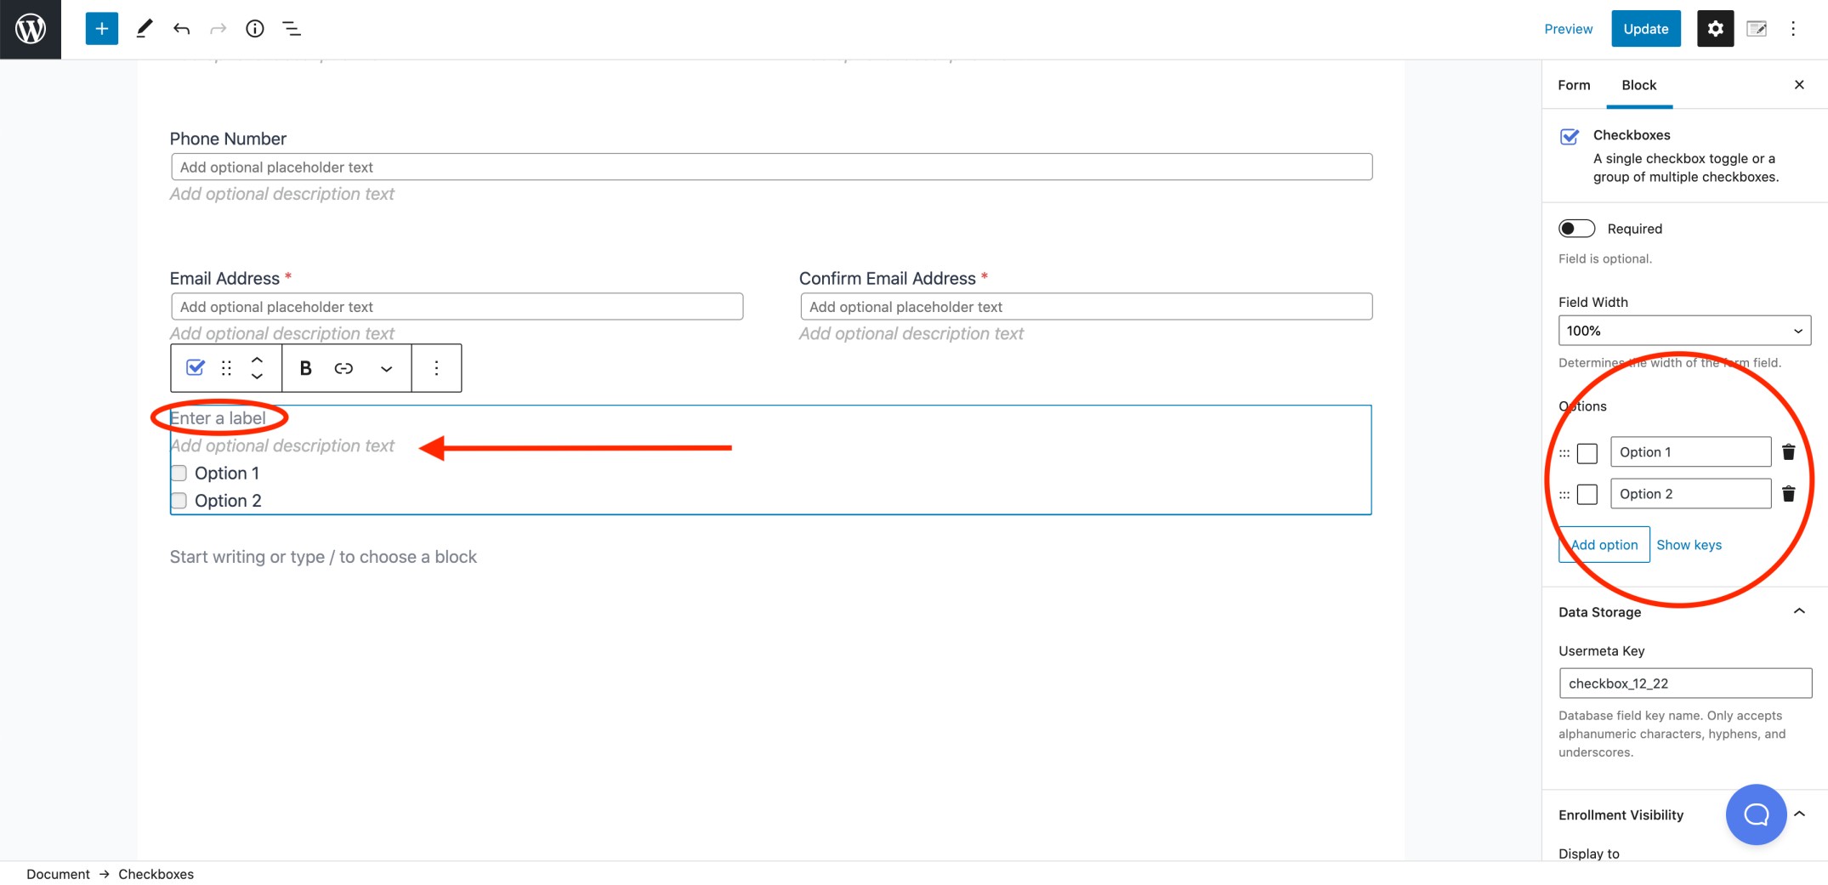Check the sidebar default box for Option 1
This screenshot has width=1828, height=885.
pyautogui.click(x=1587, y=453)
